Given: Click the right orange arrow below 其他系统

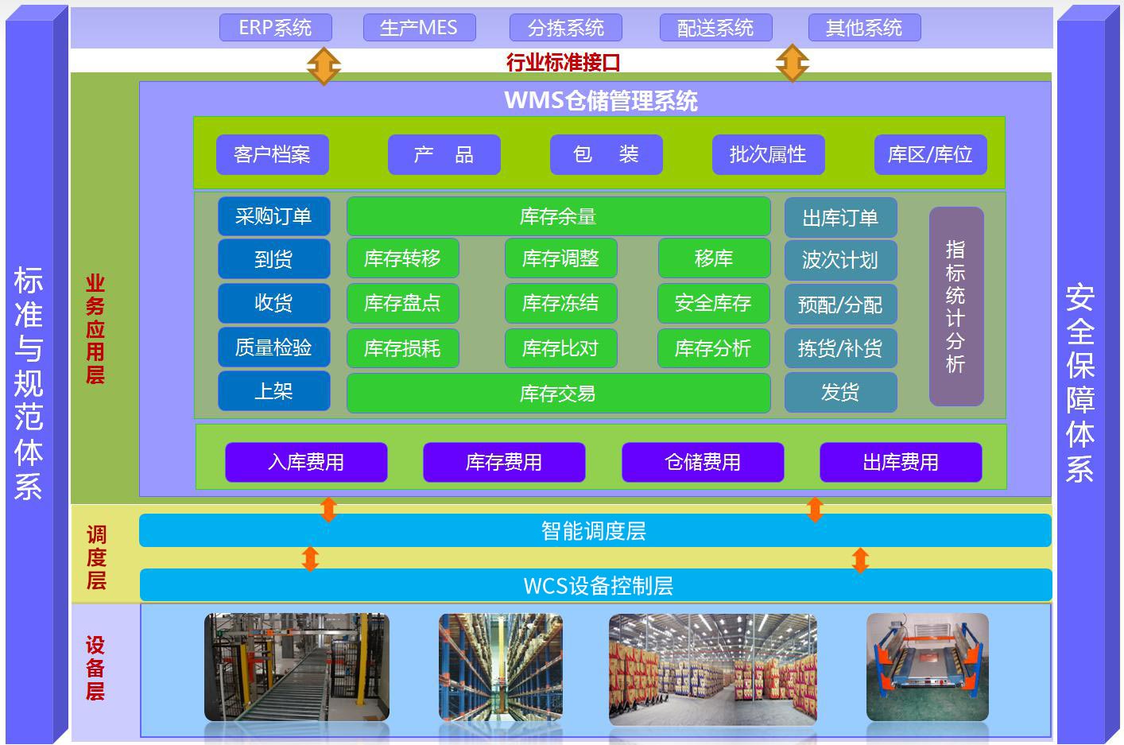Looking at the screenshot, I should 792,64.
